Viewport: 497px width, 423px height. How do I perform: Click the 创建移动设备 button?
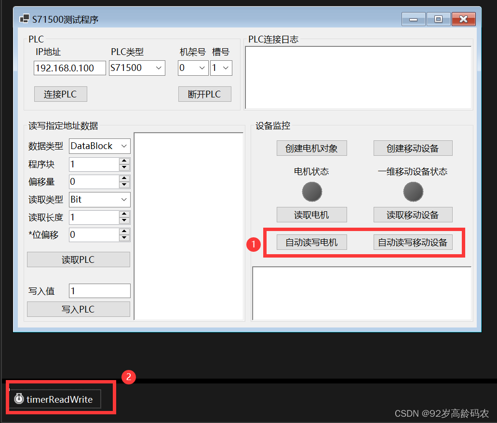413,148
